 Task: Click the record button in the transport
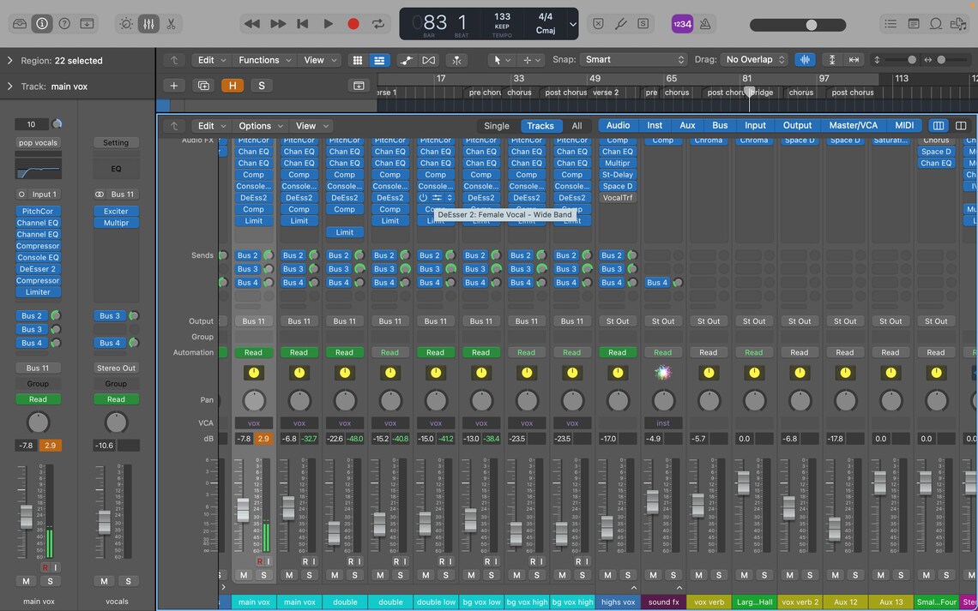click(x=353, y=24)
